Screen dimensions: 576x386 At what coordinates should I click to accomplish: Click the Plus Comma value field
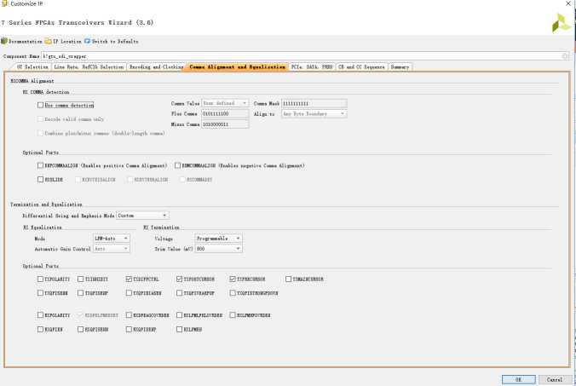pos(225,114)
